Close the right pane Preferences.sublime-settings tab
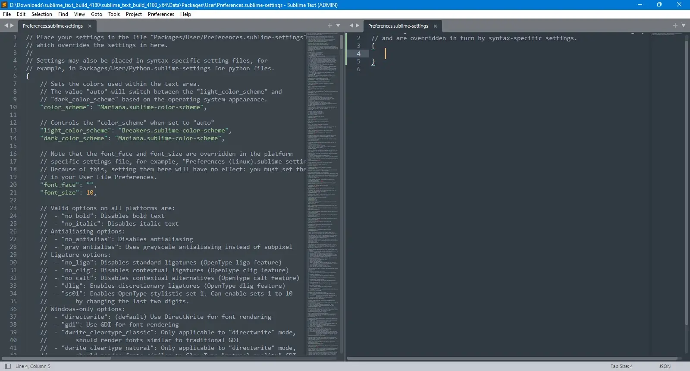690x371 pixels. (435, 26)
